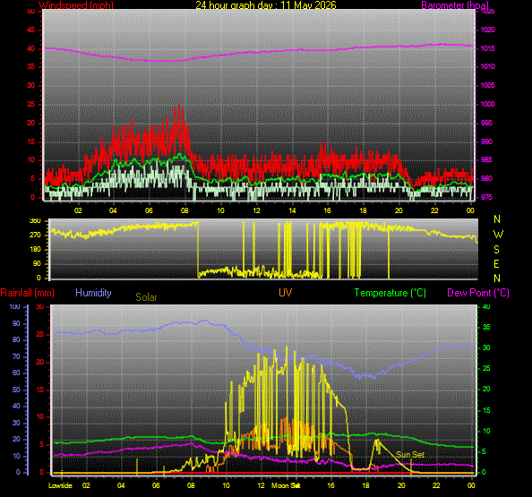Select the orange 'UV' legend label
This screenshot has width=532, height=497.
(x=286, y=293)
